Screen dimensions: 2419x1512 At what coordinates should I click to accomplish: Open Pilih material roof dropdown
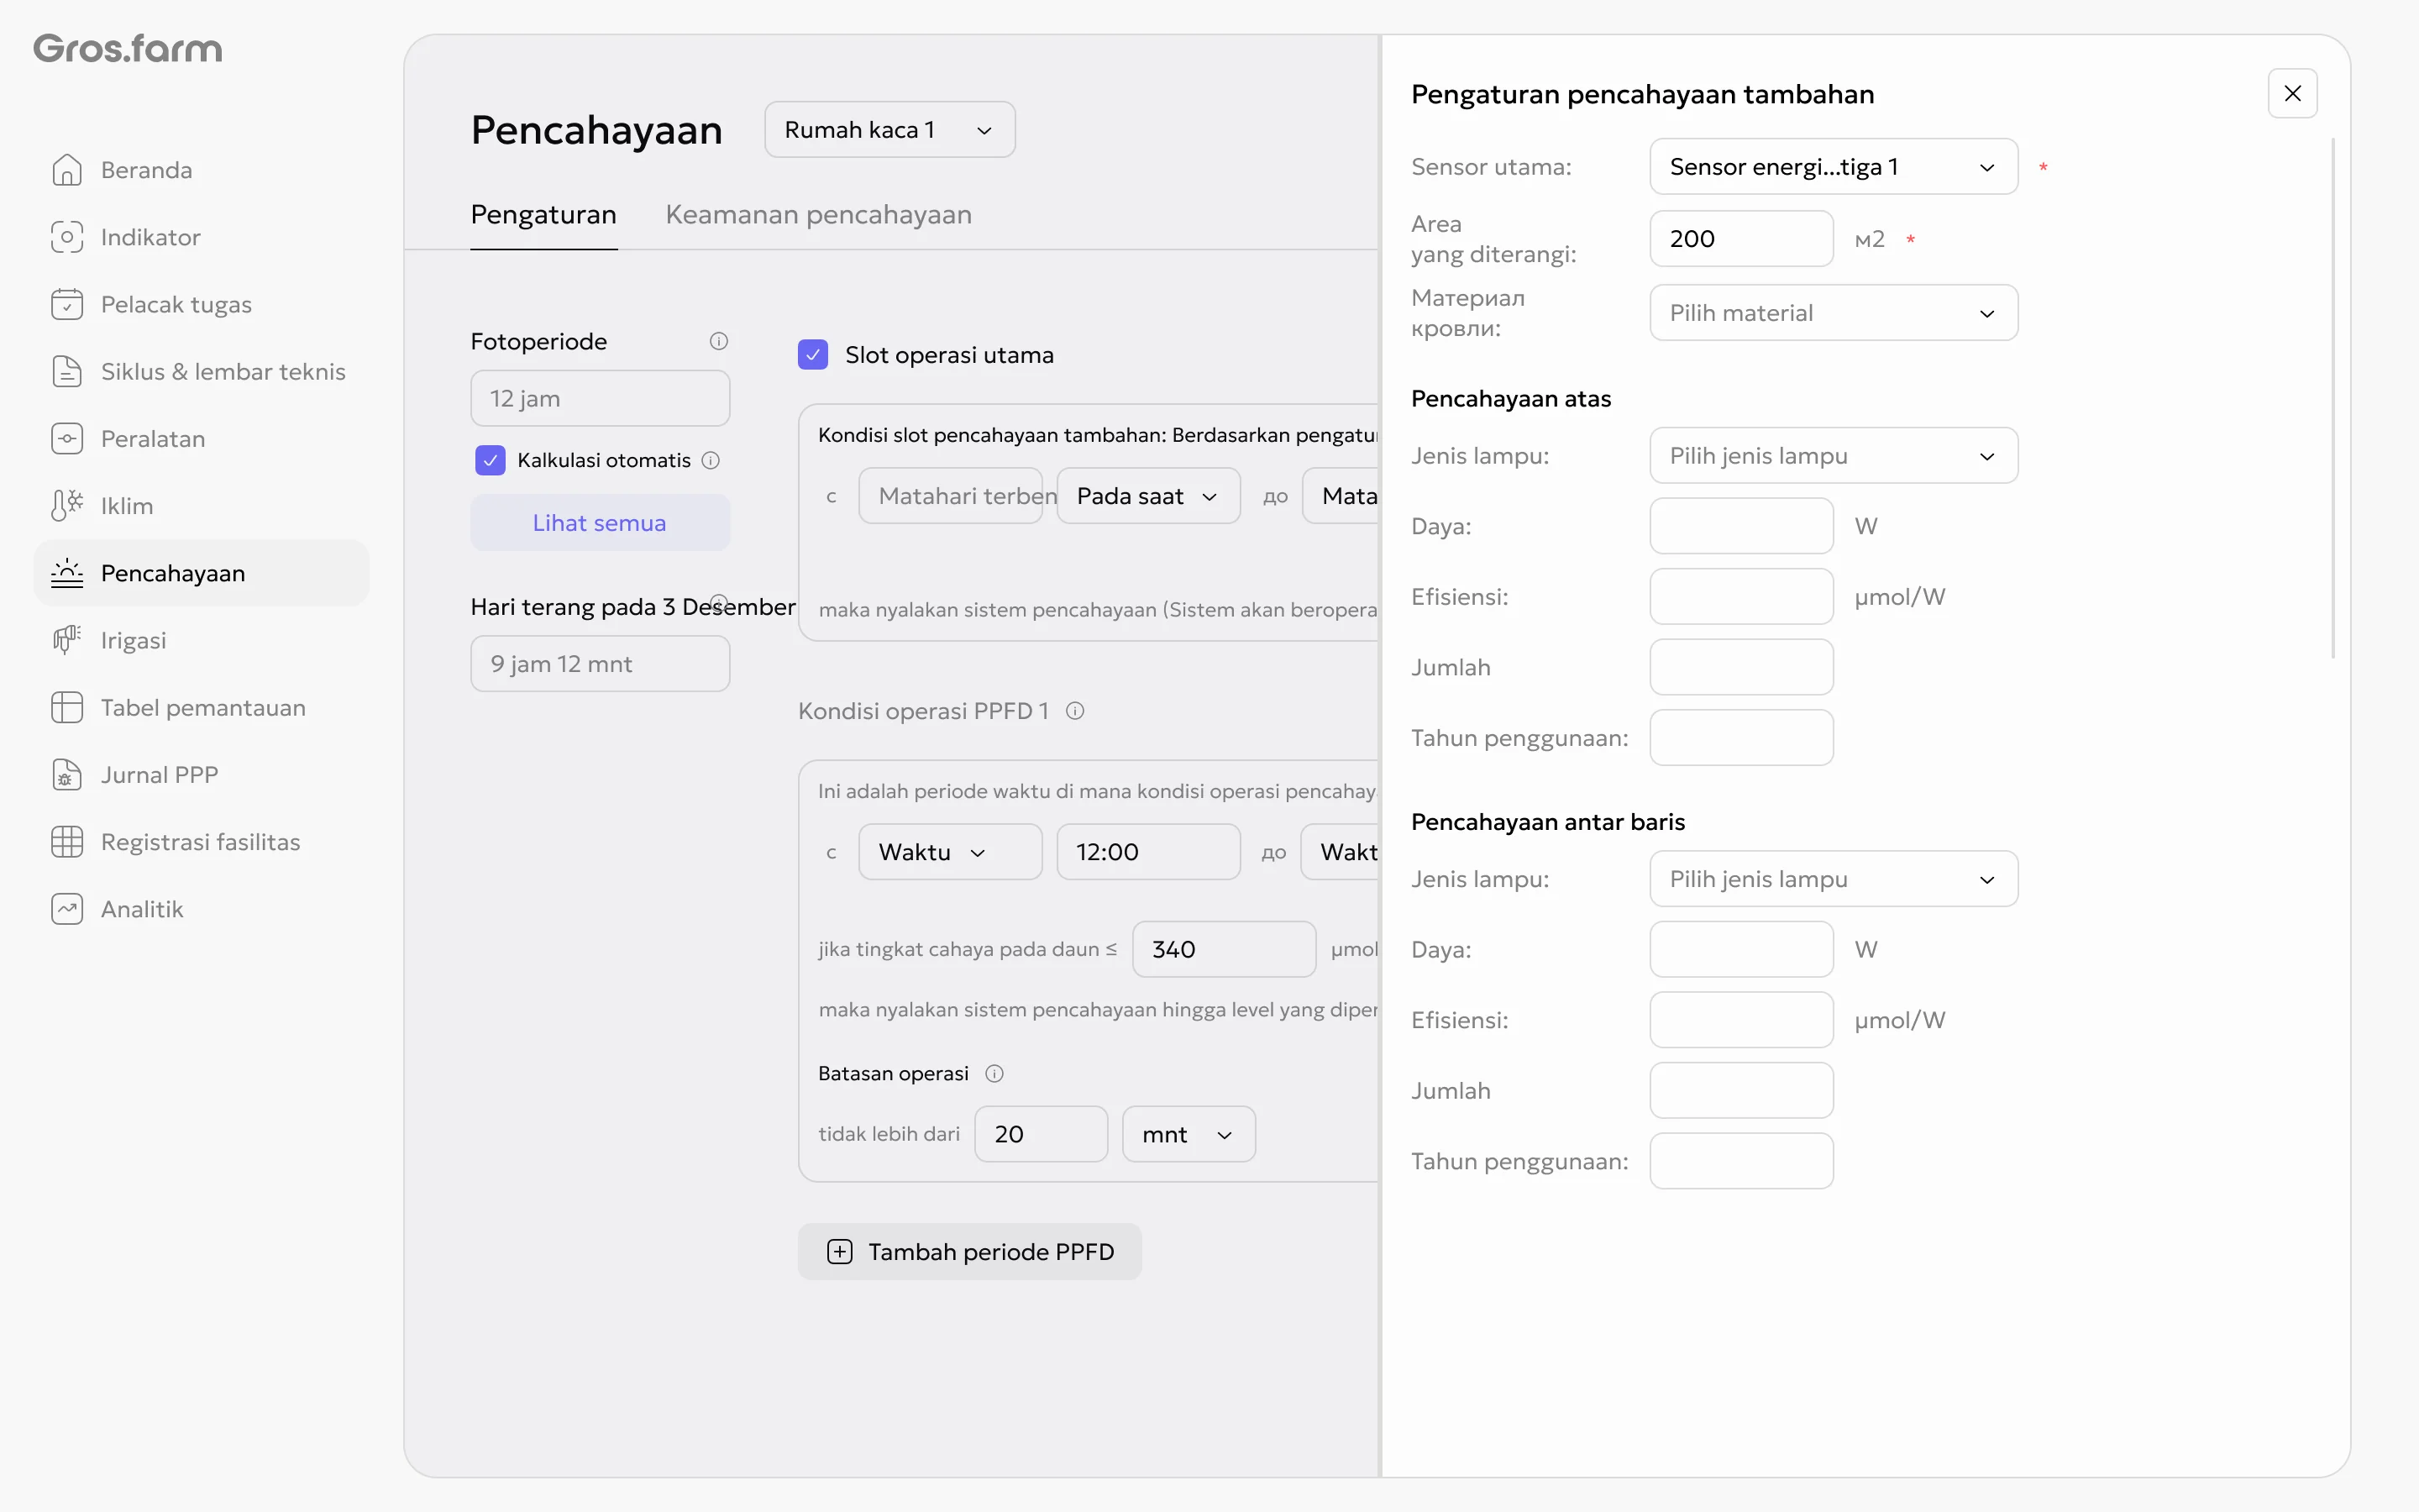coord(1834,313)
